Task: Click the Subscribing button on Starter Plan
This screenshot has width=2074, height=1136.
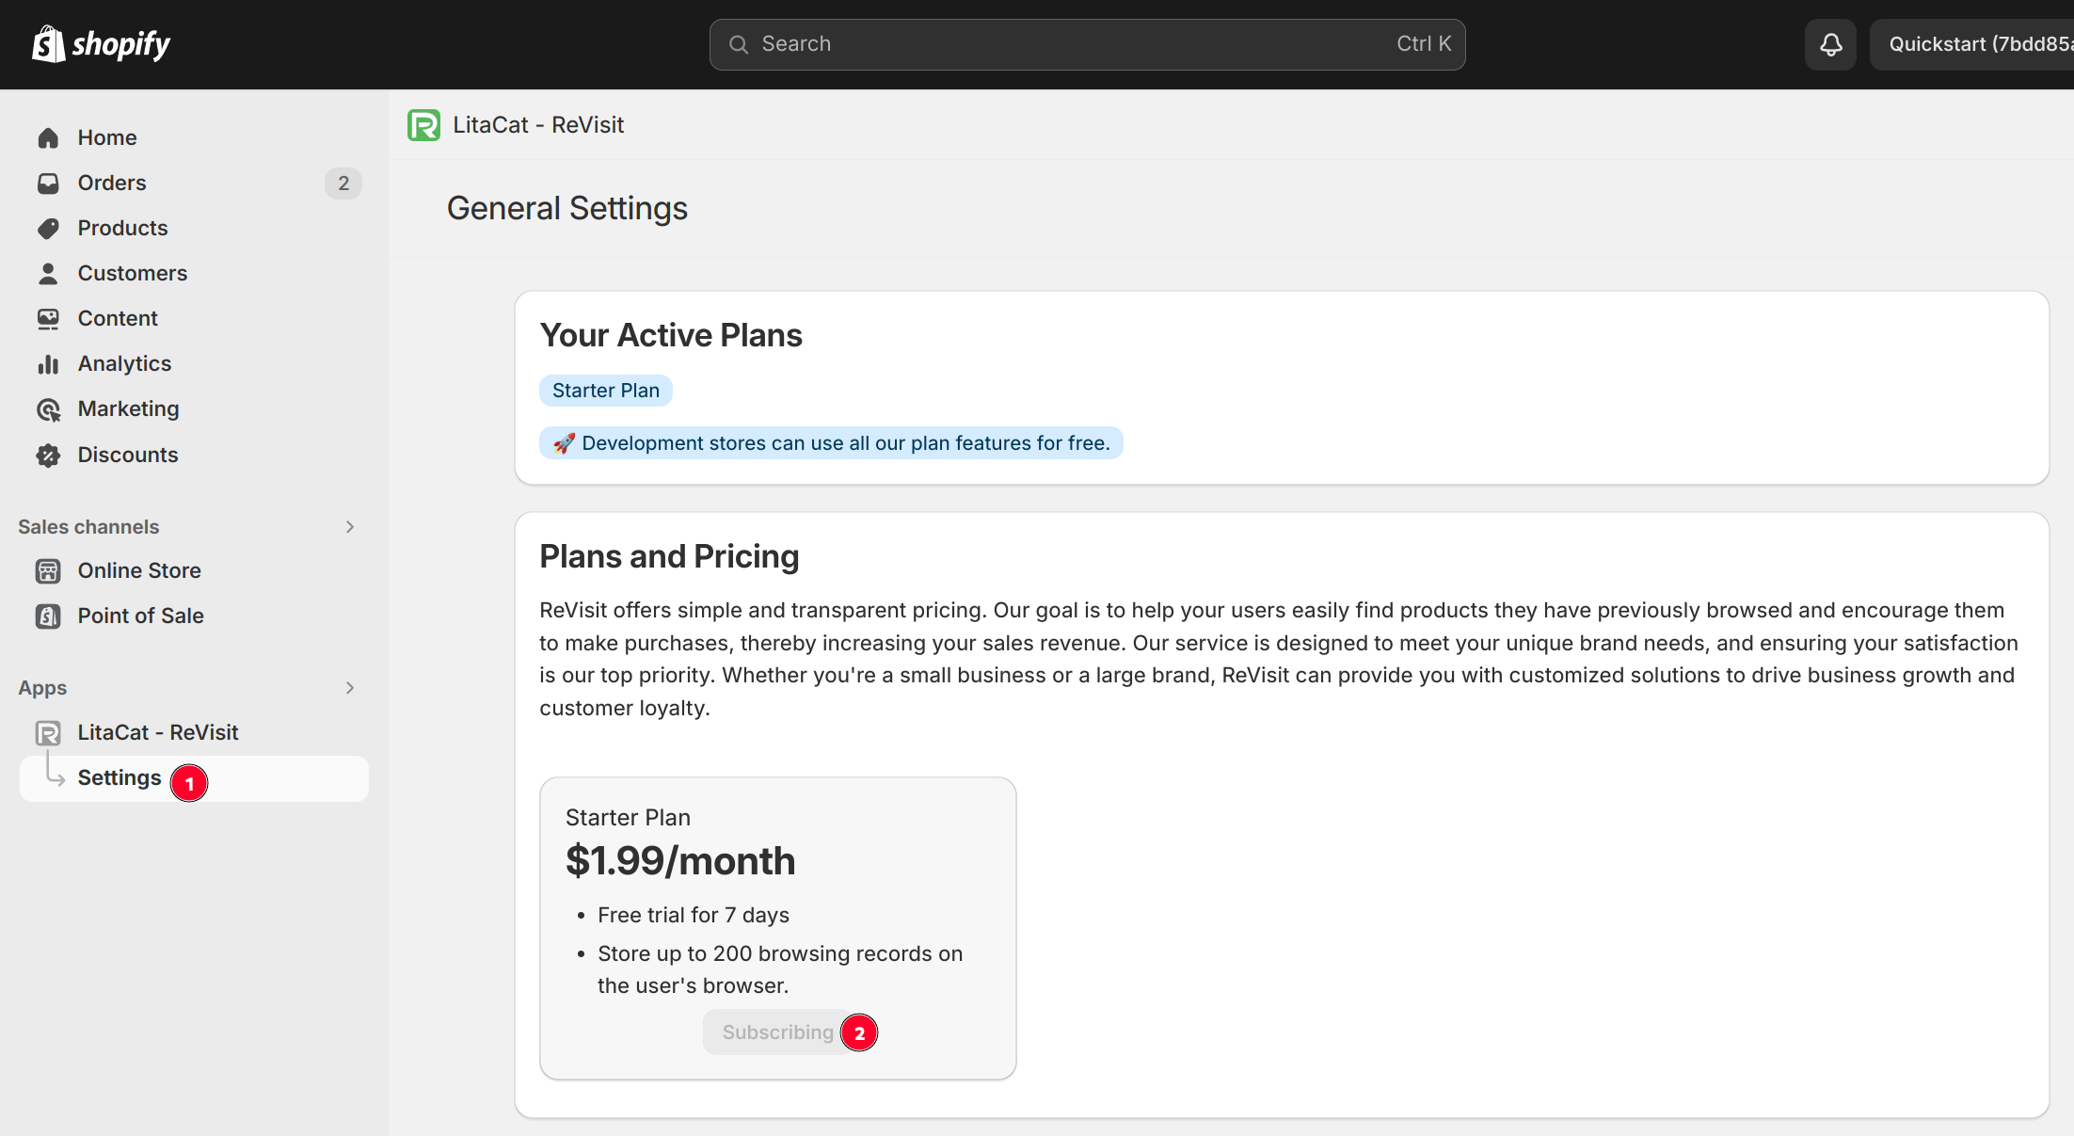Action: [x=777, y=1032]
